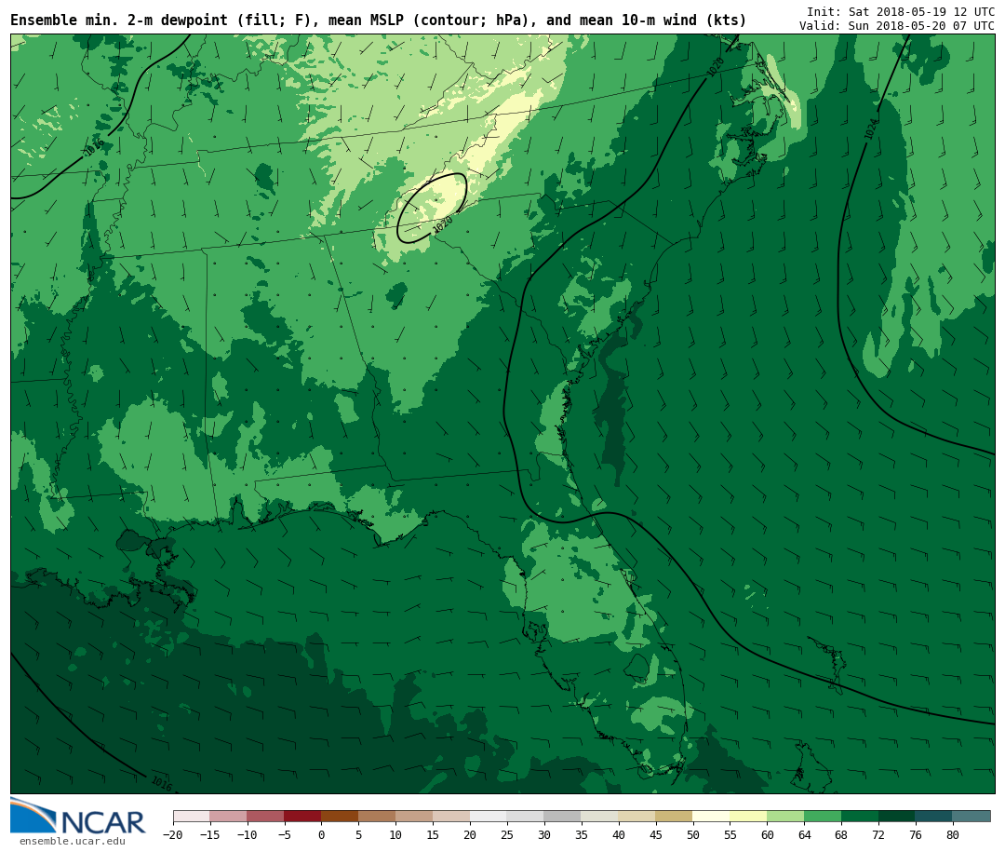Select the light green swatch between 60 and 64

[x=785, y=817]
